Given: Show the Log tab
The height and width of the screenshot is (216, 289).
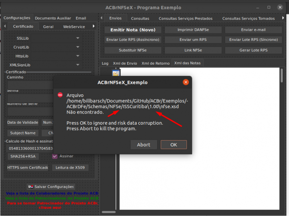Looking at the screenshot, I should point(105,64).
